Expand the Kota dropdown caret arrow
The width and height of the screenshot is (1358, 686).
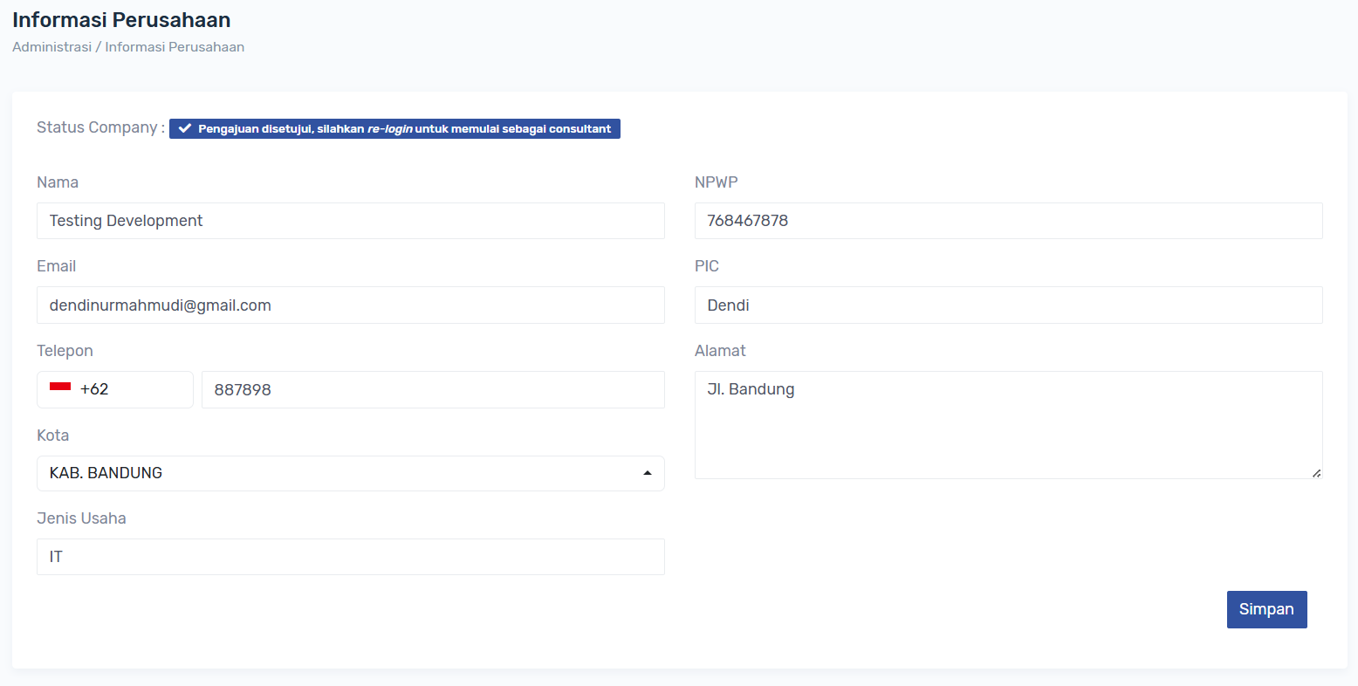[647, 473]
